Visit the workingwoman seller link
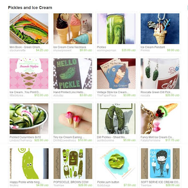Image resolution: width=188 pixels, height=188 pixels. tap(107, 50)
